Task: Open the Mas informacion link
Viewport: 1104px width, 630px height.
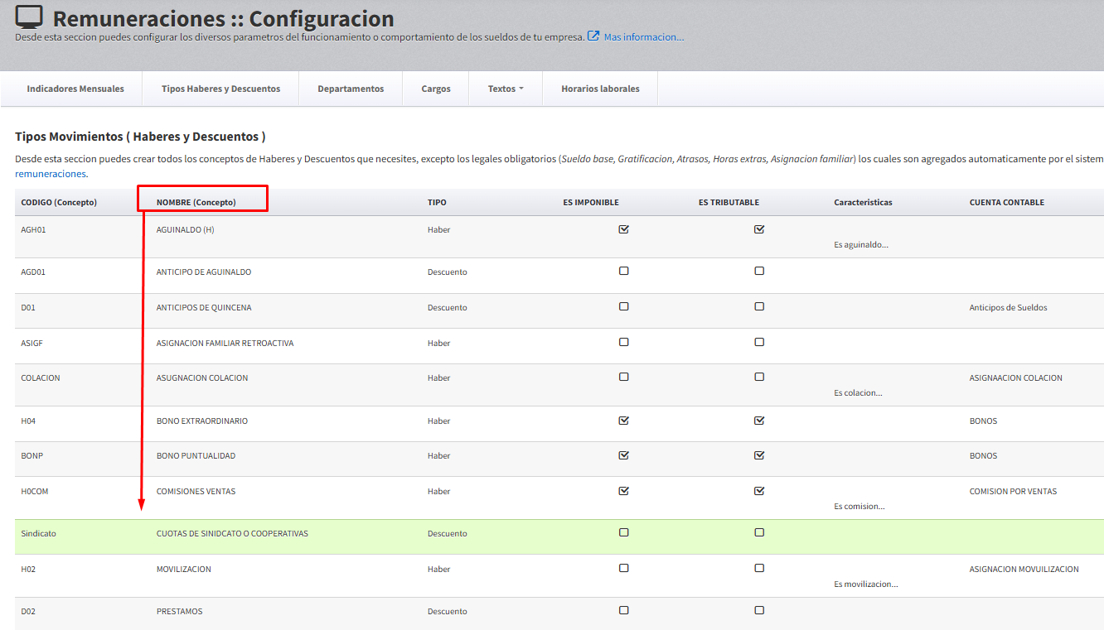Action: [x=644, y=37]
